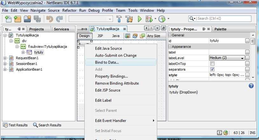Click the Search (Ctrl+I) input field
The image size is (259, 140).
pyautogui.click(x=224, y=18)
